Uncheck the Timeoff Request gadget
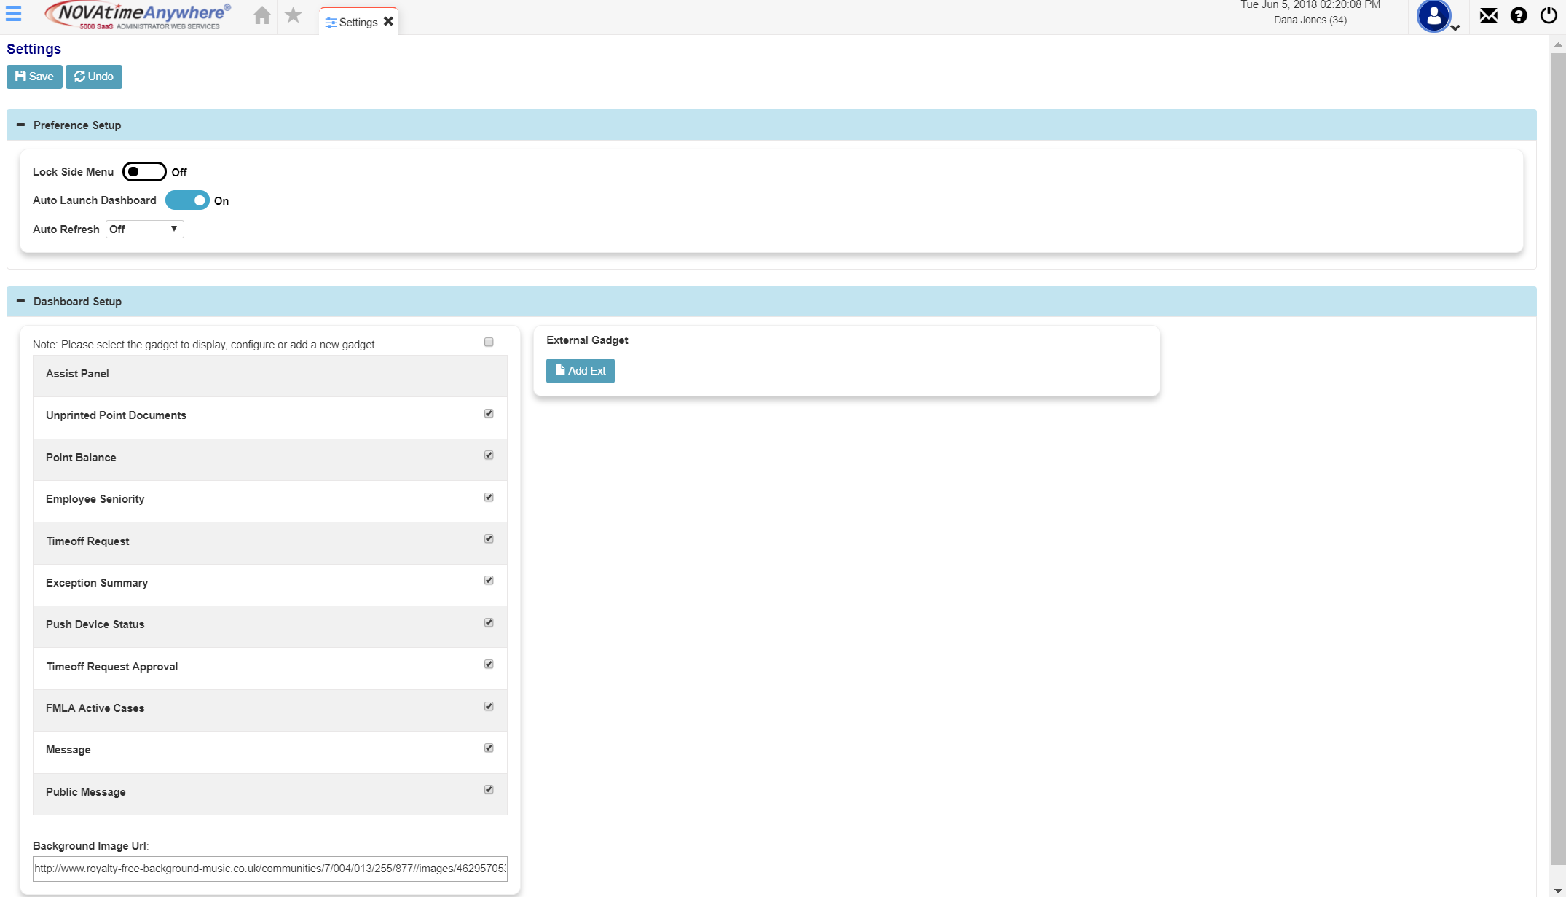The image size is (1566, 897). click(x=489, y=538)
